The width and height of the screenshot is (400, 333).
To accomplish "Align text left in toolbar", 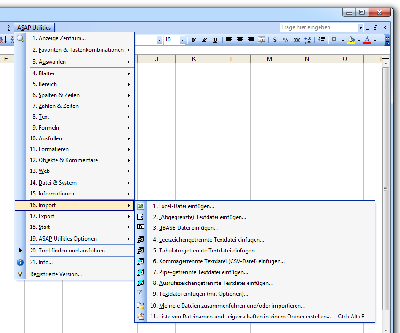I will [229, 40].
